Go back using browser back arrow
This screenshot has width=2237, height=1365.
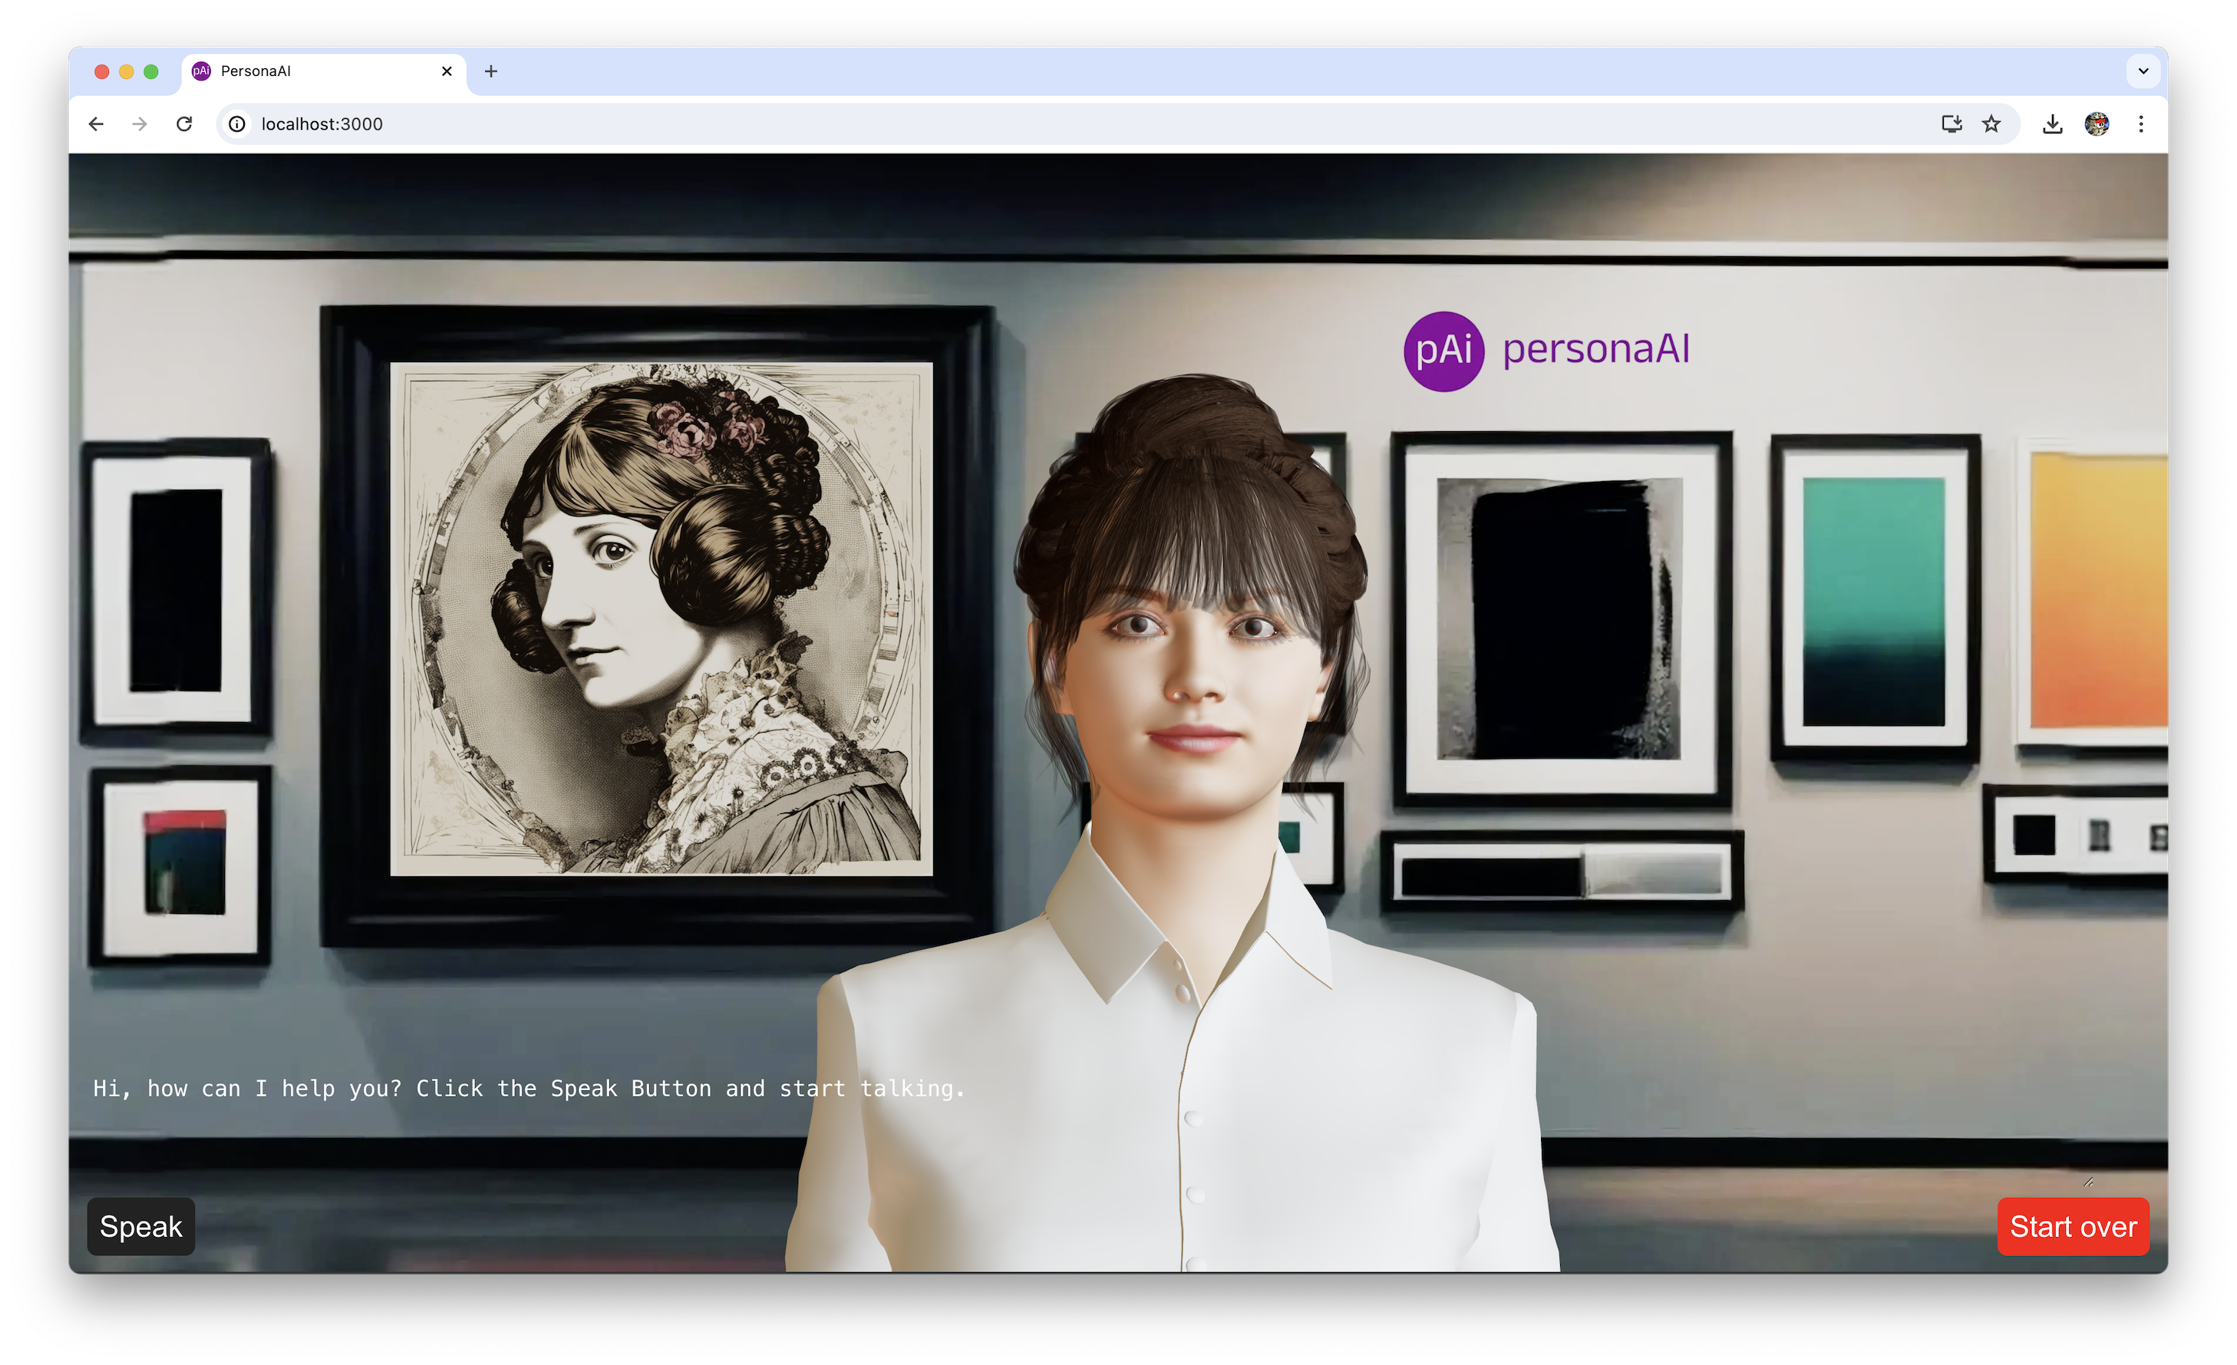coord(96,124)
